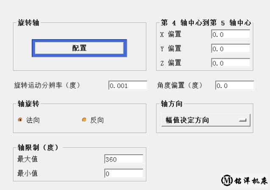Viewport: 270px width, 190px height.
Task: Click the 配置 button
Action: [79, 48]
